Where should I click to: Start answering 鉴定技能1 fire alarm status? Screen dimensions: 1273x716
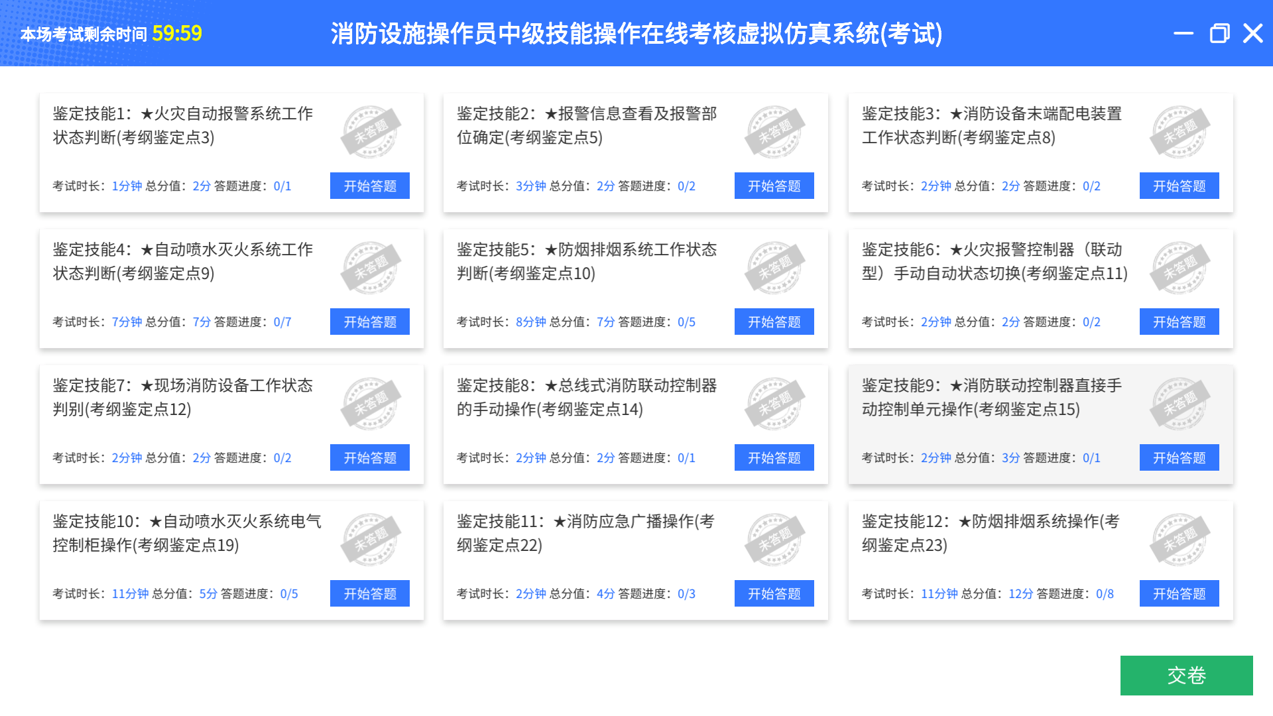point(370,186)
